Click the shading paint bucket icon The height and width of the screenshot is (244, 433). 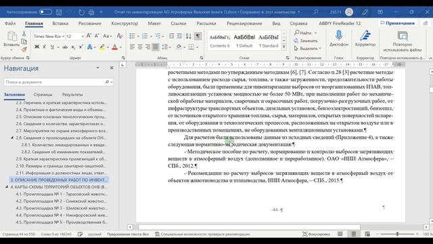179,47
